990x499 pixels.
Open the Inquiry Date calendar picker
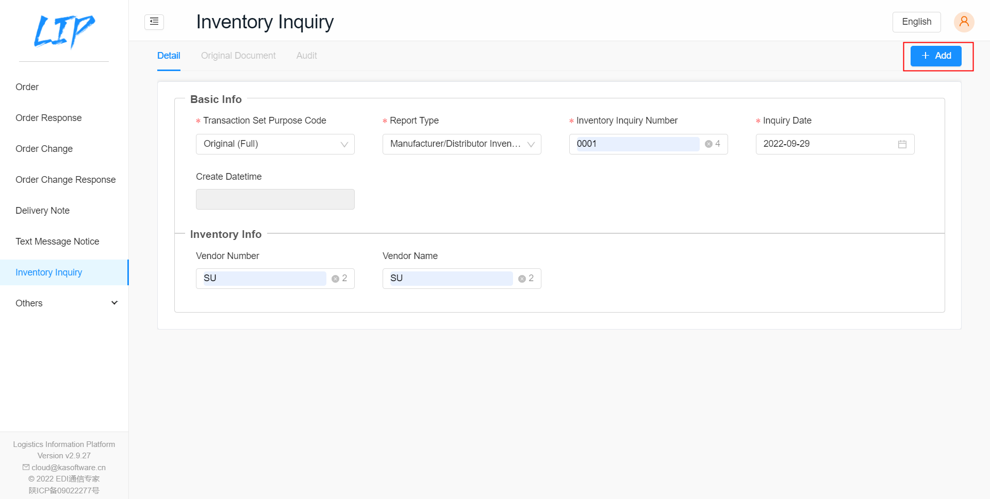point(902,144)
